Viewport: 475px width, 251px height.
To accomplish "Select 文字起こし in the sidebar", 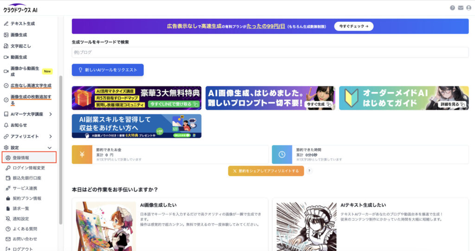I will [x=20, y=46].
